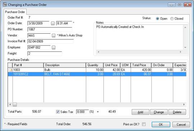The width and height of the screenshot is (194, 131).
Task: Click the Total Parts value 506.07
Action: pyautogui.click(x=37, y=112)
